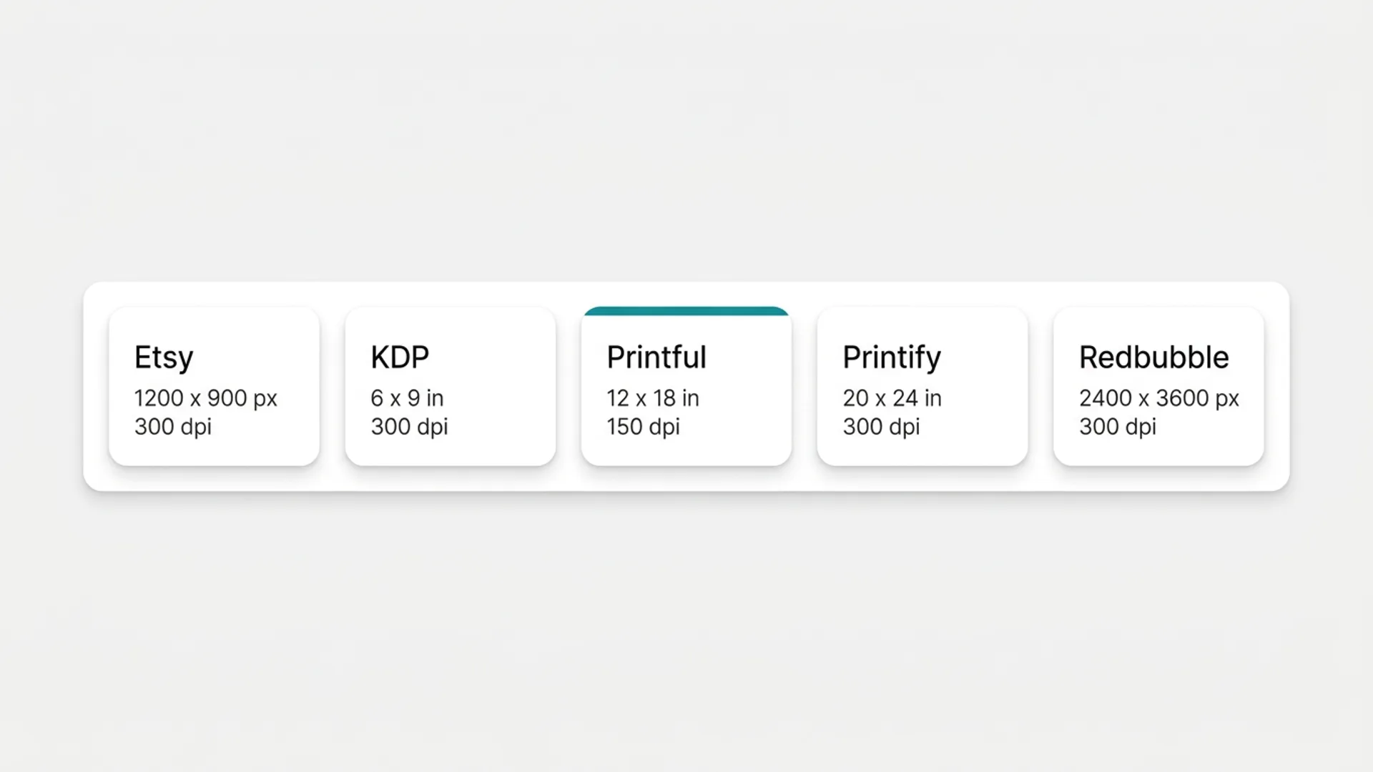1373x772 pixels.
Task: Pick the Printify preset card
Action: click(x=922, y=387)
